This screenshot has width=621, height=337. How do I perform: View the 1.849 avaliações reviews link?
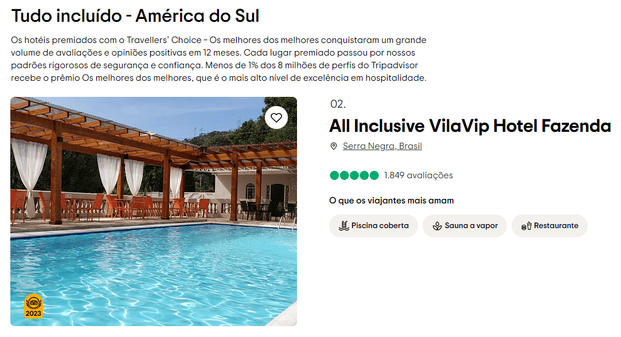tap(418, 175)
